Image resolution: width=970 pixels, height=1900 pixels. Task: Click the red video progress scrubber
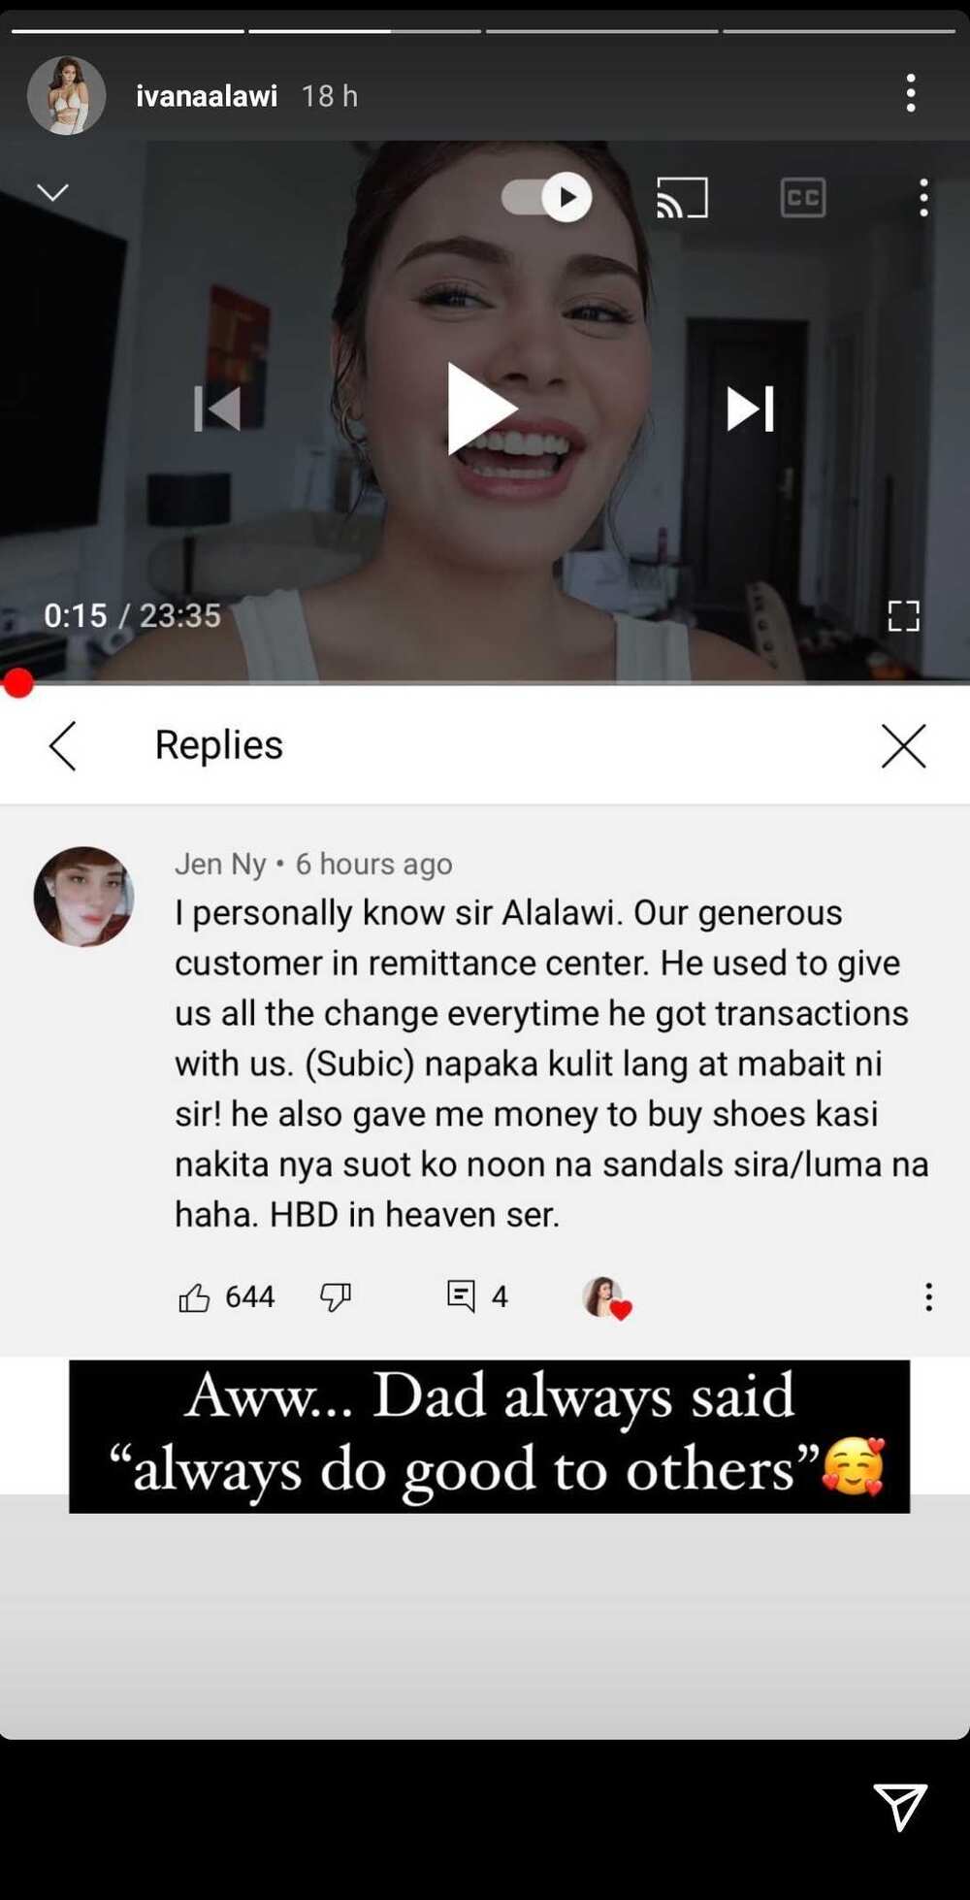click(18, 683)
